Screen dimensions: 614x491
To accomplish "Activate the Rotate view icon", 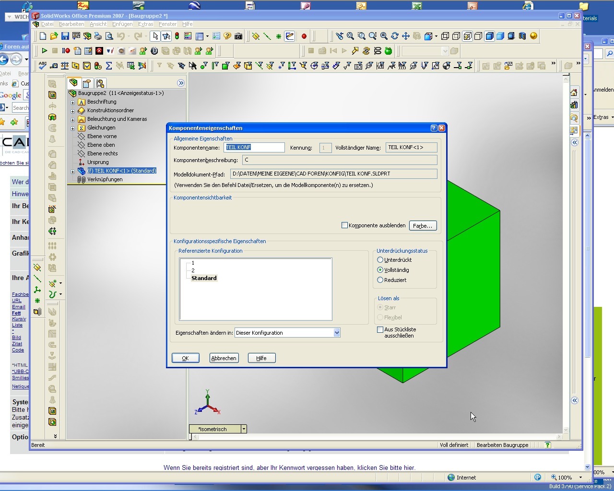I will click(394, 36).
